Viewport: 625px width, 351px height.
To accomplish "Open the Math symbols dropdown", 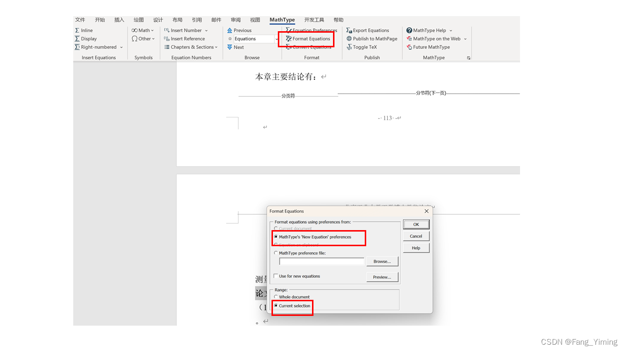I will 143,30.
